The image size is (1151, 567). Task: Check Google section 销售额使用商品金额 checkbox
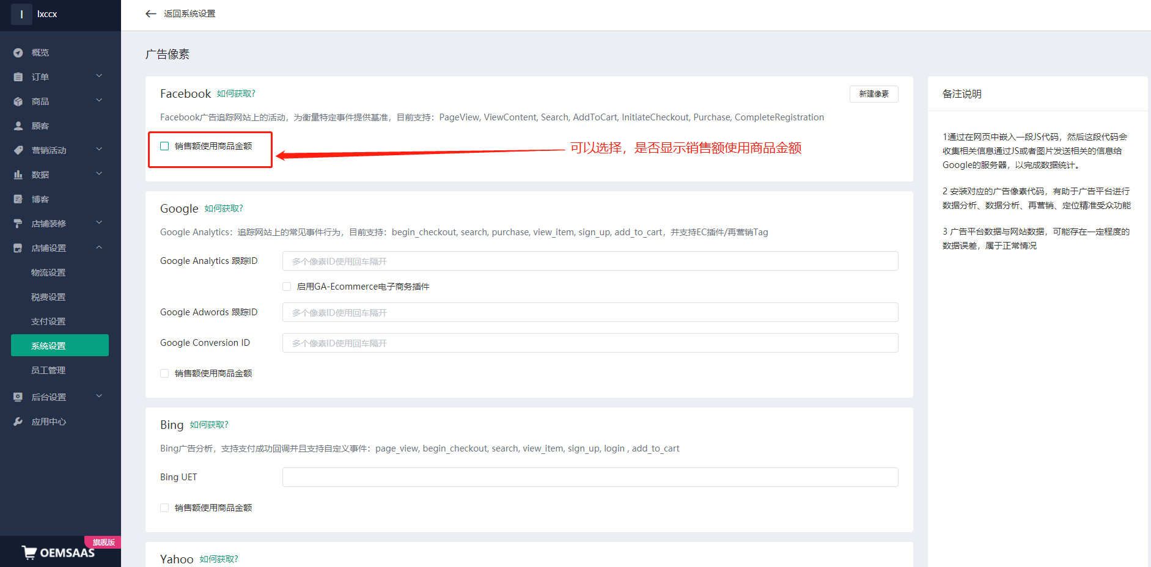point(164,373)
